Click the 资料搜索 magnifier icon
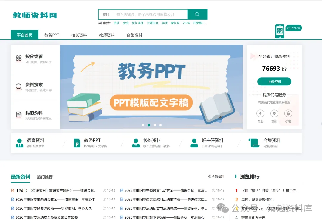The width and height of the screenshot is (322, 221). [x=19, y=87]
